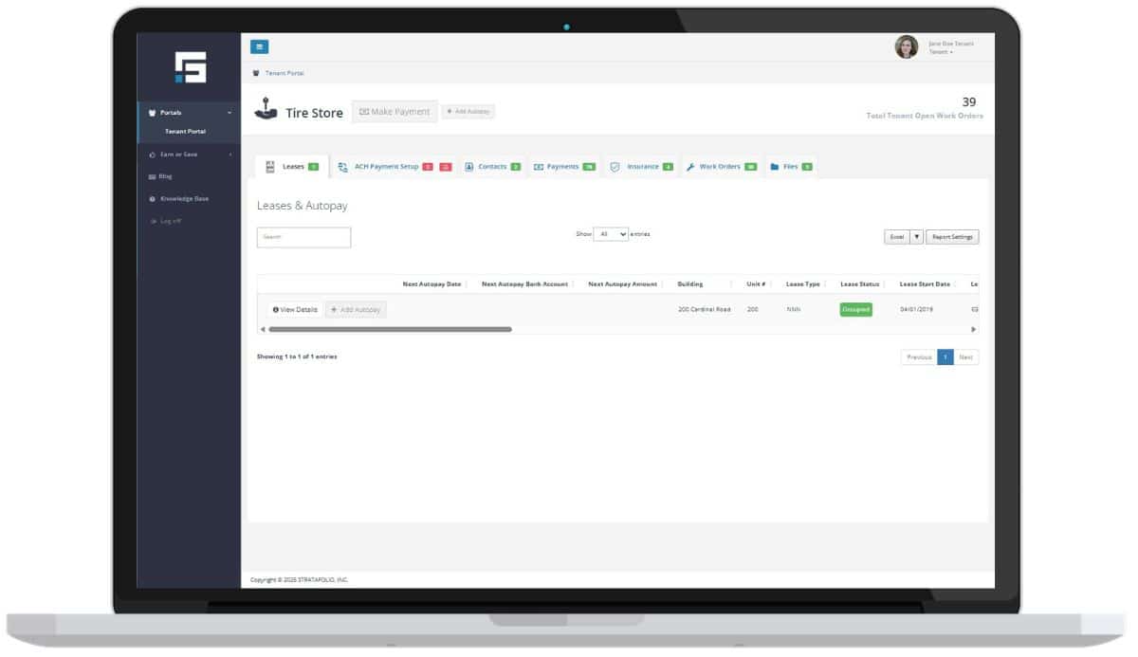Click the green Occupied status badge
Image resolution: width=1138 pixels, height=657 pixels.
[855, 309]
